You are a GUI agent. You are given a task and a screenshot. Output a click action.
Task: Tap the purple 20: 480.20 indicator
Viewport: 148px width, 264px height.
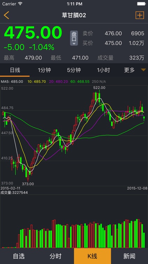point(59,82)
